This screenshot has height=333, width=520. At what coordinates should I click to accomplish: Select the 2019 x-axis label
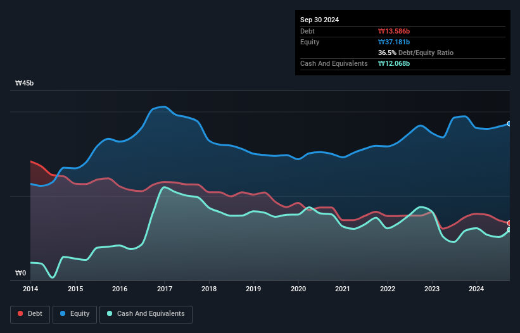click(x=253, y=289)
